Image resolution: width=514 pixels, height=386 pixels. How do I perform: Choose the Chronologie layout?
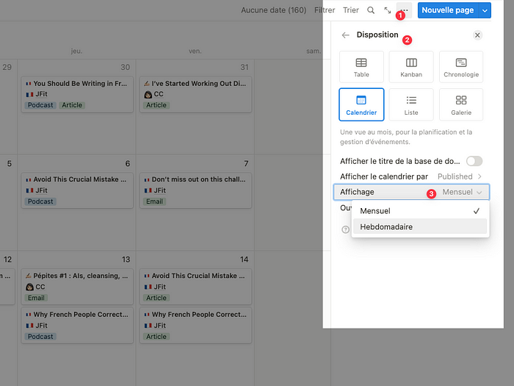(x=461, y=67)
